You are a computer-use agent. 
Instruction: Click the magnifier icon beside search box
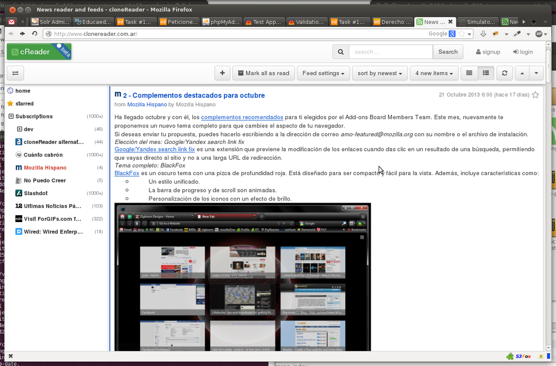340,52
